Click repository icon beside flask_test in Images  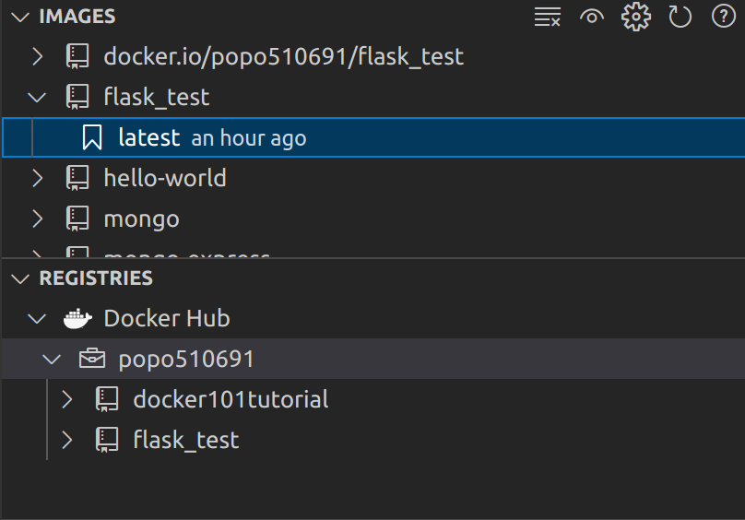77,97
